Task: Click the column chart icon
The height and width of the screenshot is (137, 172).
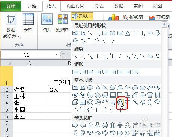Action: pos(113,17)
